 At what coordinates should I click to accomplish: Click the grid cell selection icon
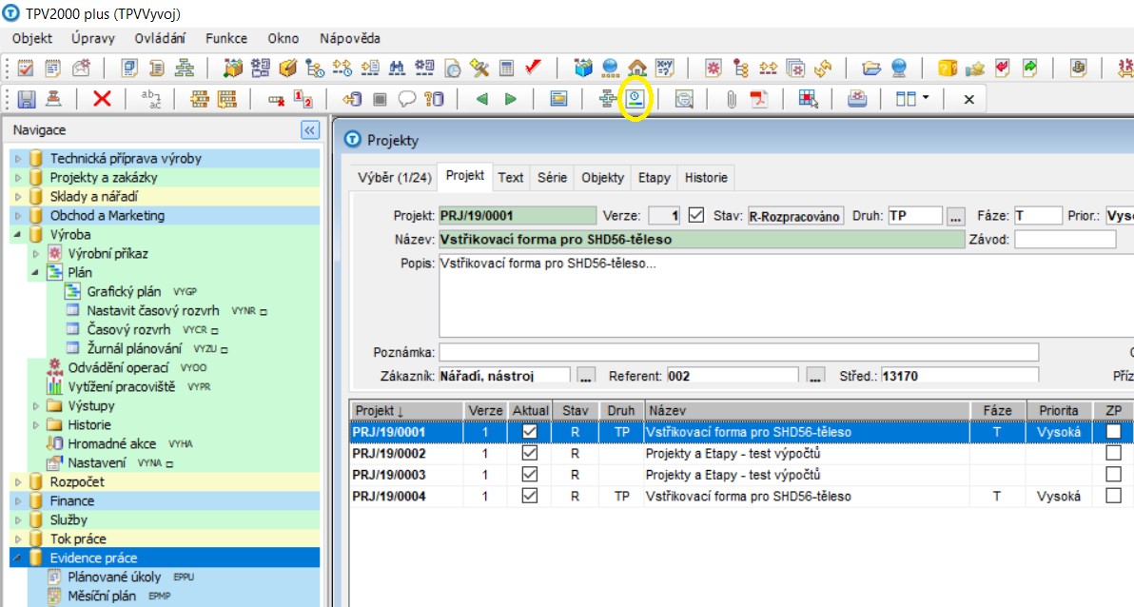click(x=808, y=99)
